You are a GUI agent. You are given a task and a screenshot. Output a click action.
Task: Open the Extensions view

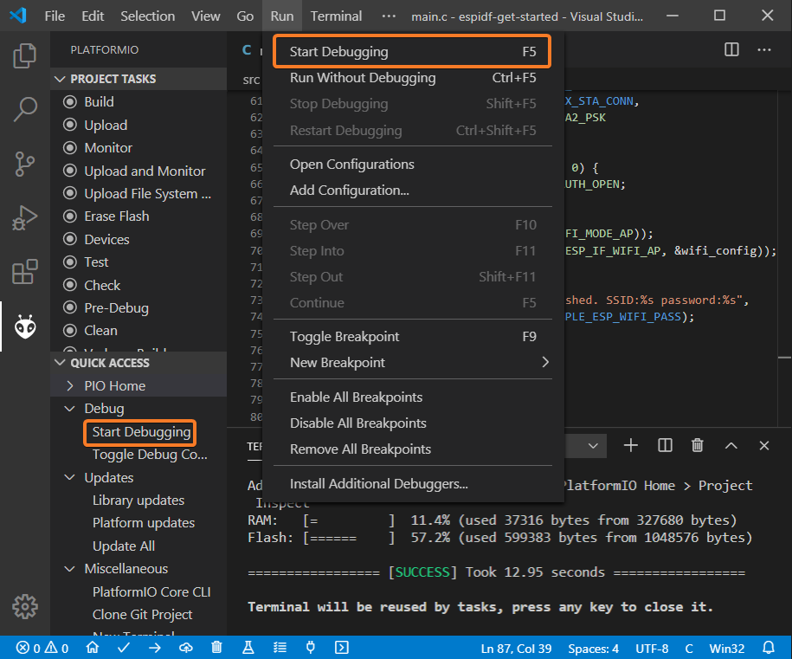point(24,272)
